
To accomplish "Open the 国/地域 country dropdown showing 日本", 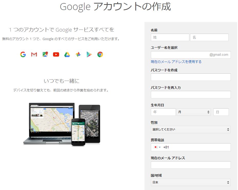I will [191, 182].
